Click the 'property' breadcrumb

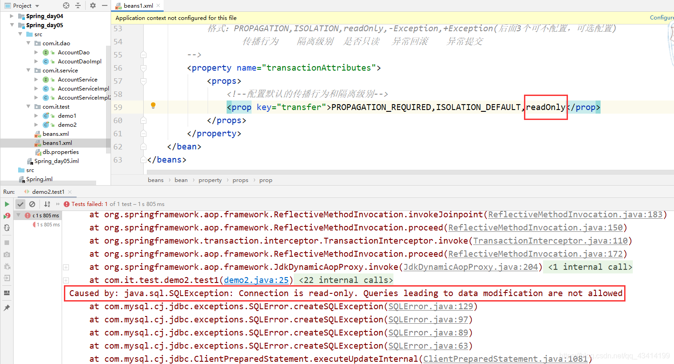click(210, 180)
